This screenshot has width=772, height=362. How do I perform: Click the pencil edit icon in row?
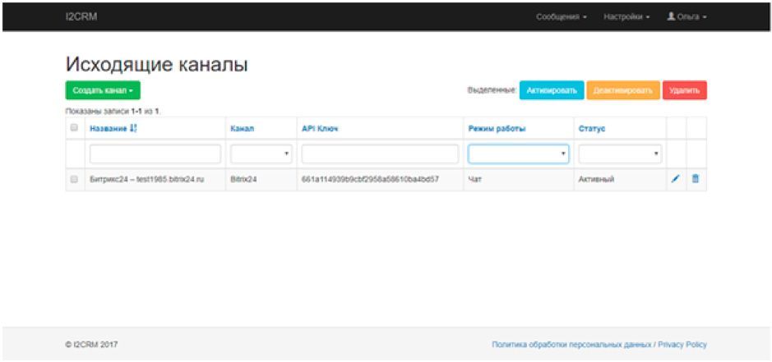tap(676, 179)
